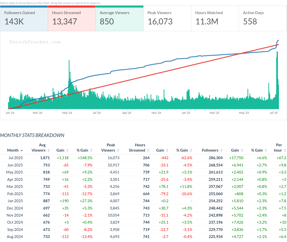
Task: Click the sort arrow beside Month header
Action: tap(22, 151)
